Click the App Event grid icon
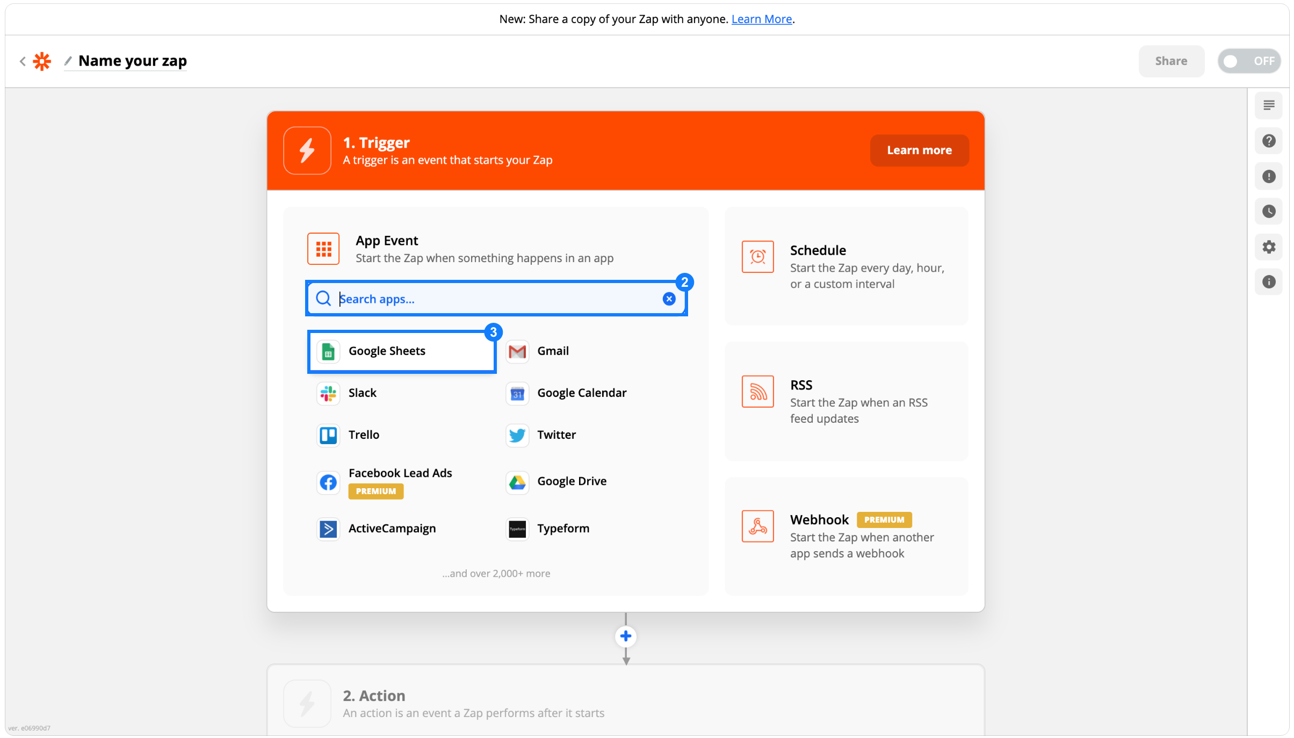Image resolution: width=1294 pixels, height=738 pixels. click(x=323, y=249)
